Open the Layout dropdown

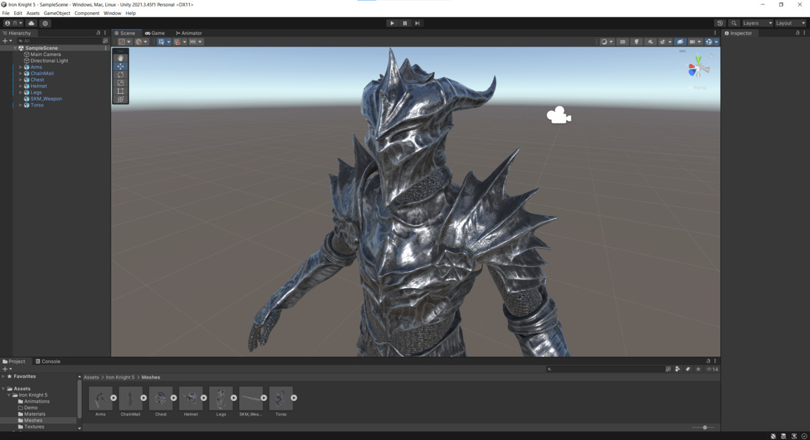[788, 23]
